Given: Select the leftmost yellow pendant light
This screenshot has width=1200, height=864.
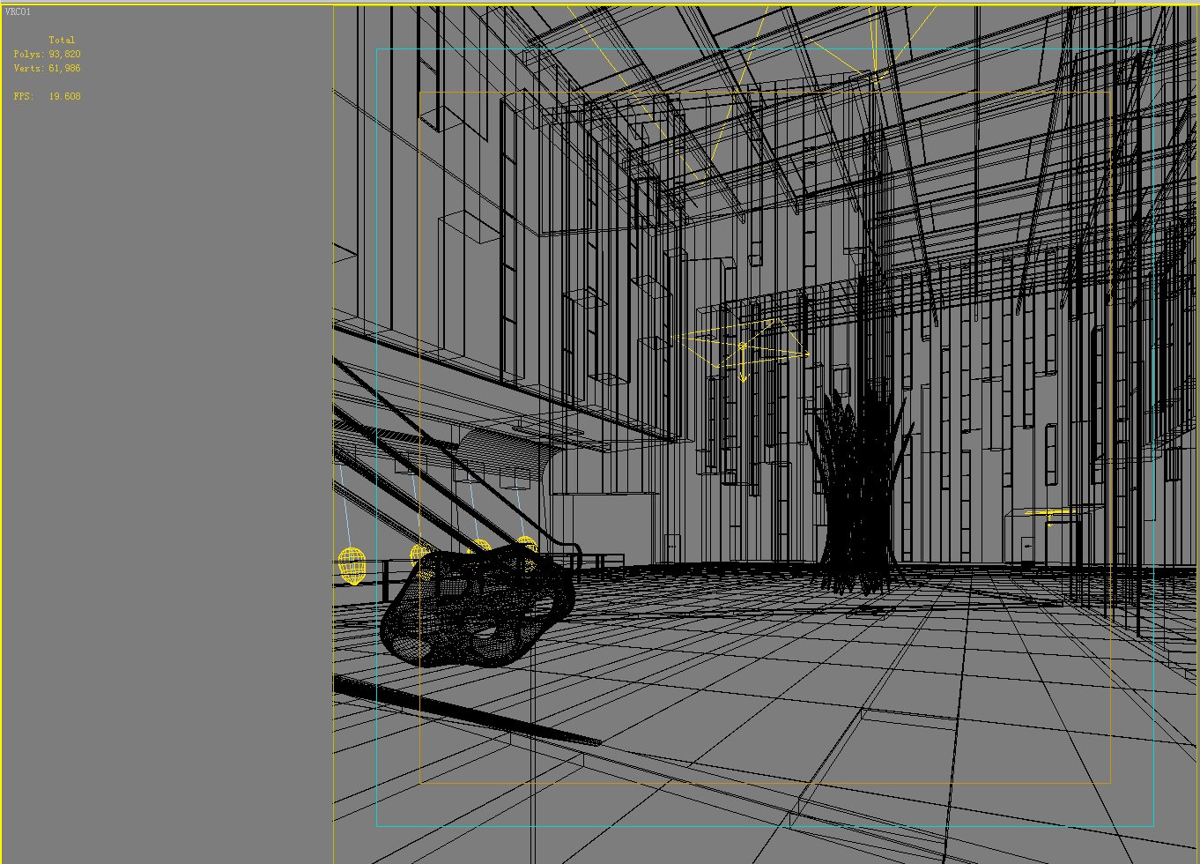Looking at the screenshot, I should [352, 565].
